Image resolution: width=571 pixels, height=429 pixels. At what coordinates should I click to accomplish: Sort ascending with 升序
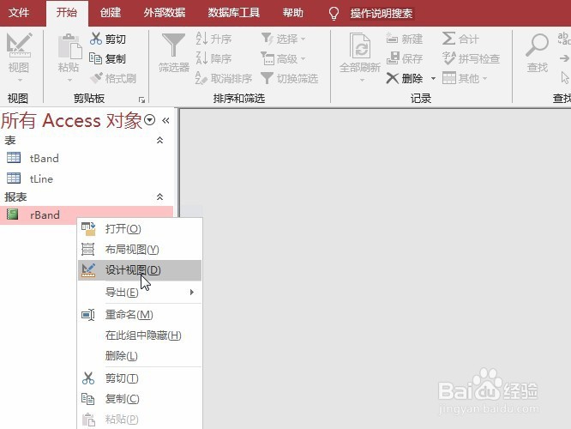[x=213, y=39]
